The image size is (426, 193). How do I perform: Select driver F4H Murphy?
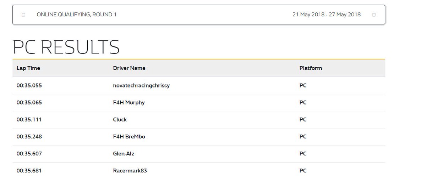click(129, 103)
